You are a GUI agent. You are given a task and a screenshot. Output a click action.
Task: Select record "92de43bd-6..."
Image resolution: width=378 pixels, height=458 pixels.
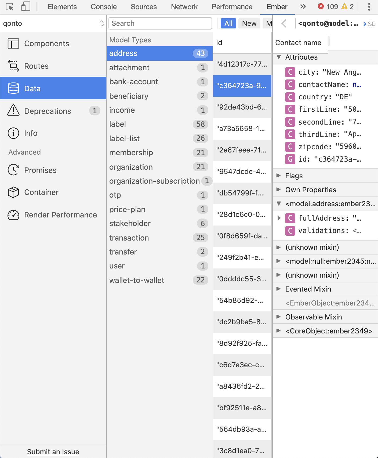point(242,107)
